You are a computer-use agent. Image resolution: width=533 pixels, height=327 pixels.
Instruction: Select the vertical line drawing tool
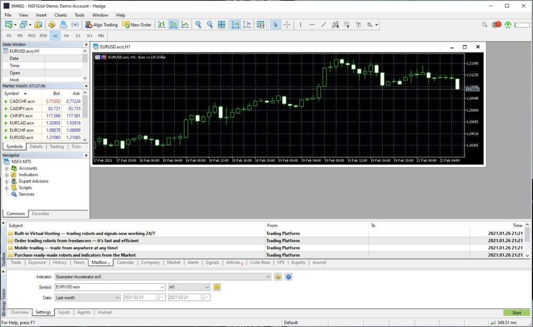click(x=300, y=25)
